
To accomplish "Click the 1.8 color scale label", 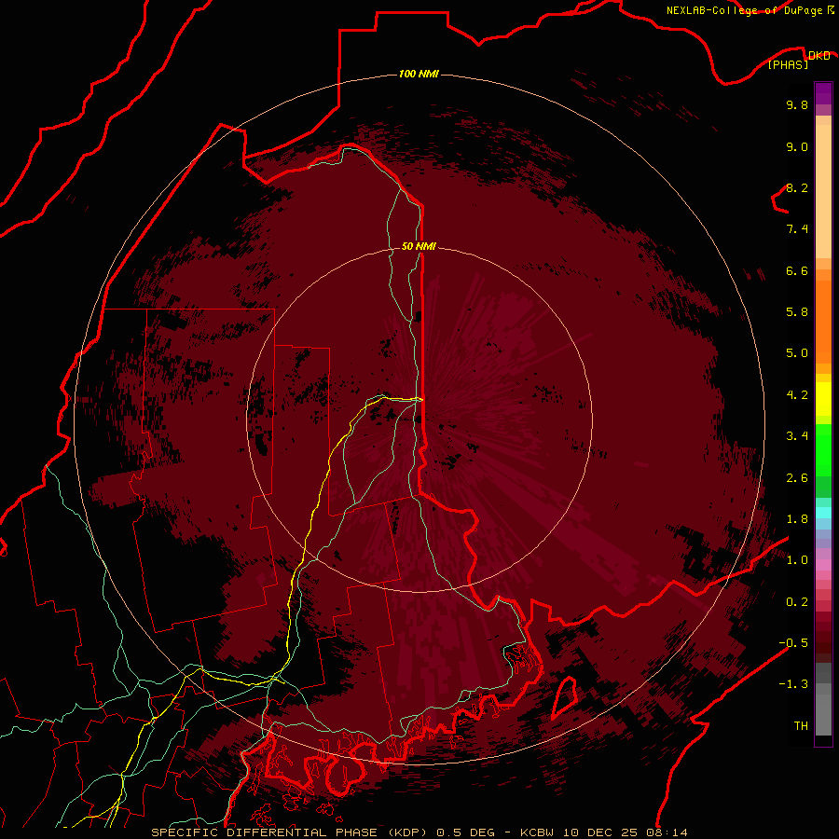I will [x=797, y=519].
